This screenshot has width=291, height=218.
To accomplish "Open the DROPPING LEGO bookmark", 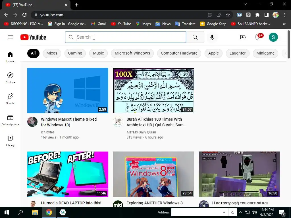I will [24, 24].
